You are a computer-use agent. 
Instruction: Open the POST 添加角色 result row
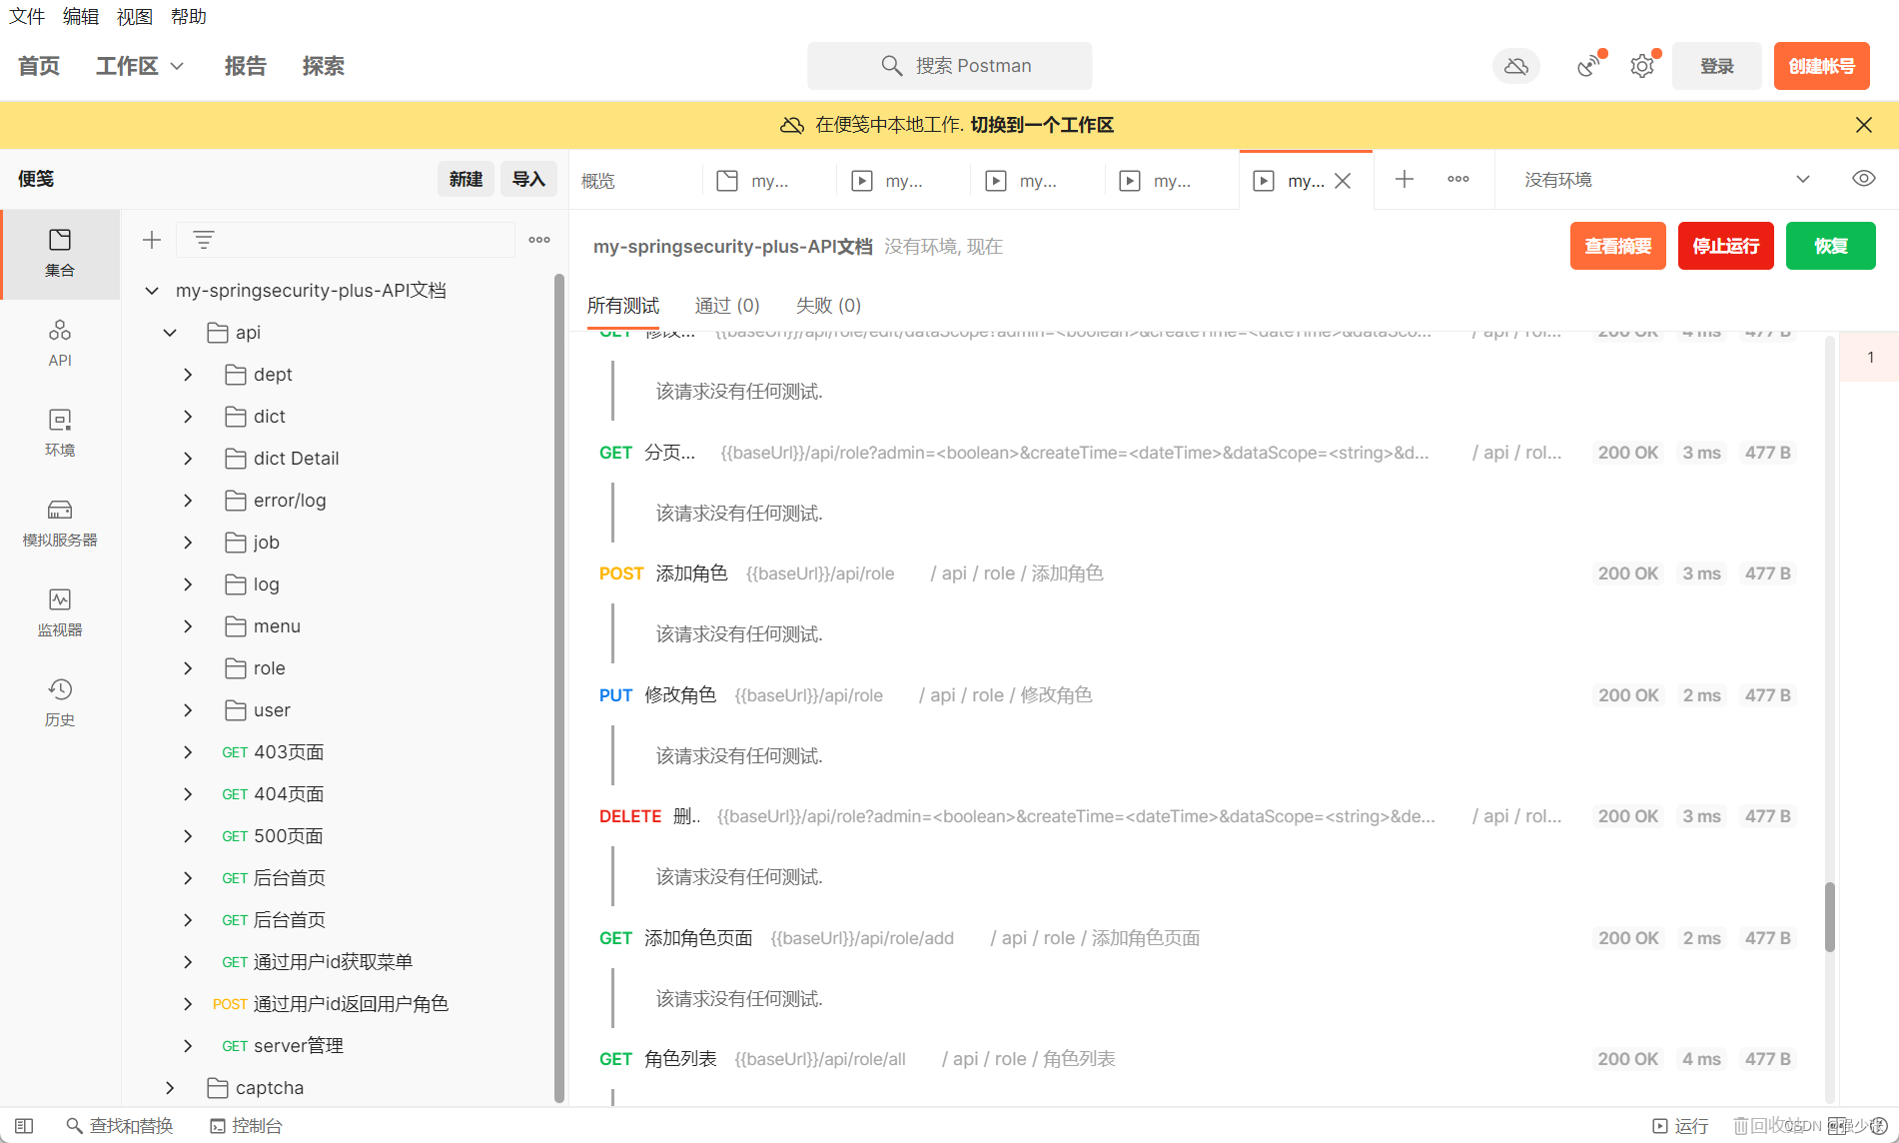1197,573
